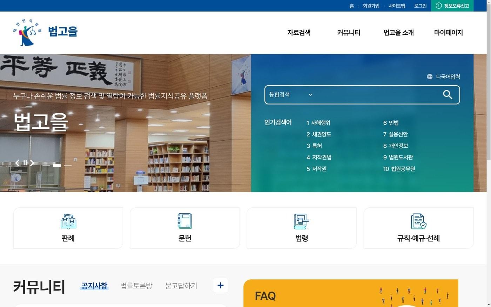Click the 로그인 link
Image resolution: width=491 pixels, height=307 pixels.
pyautogui.click(x=420, y=6)
